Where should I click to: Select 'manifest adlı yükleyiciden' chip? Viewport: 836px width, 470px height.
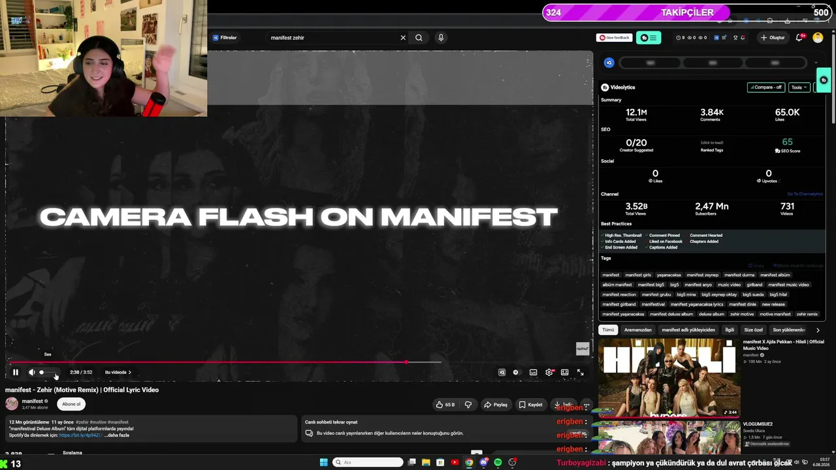coord(688,330)
